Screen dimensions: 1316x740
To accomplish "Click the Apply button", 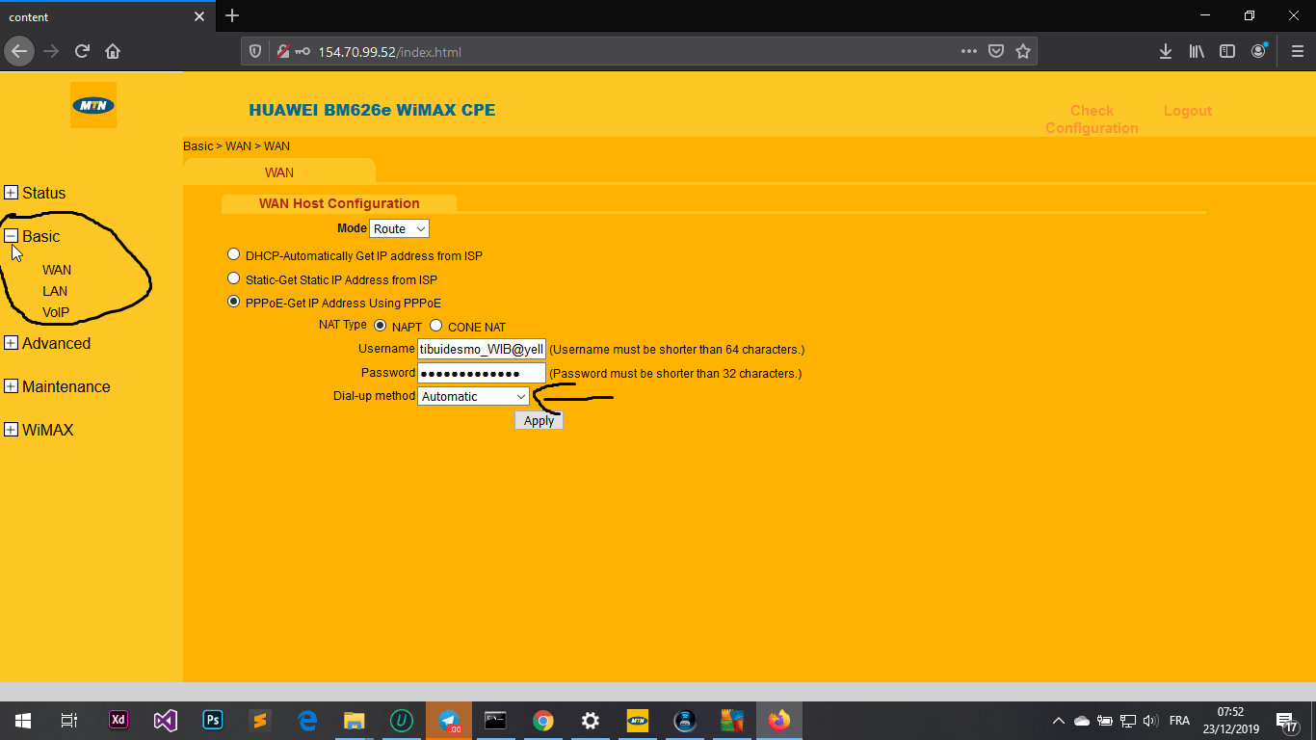I will [x=539, y=420].
